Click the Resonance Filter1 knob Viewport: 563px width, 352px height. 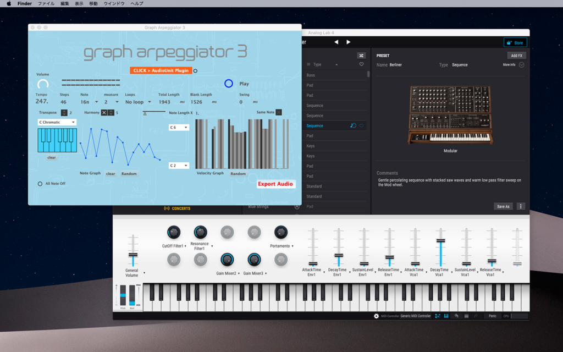pos(200,233)
